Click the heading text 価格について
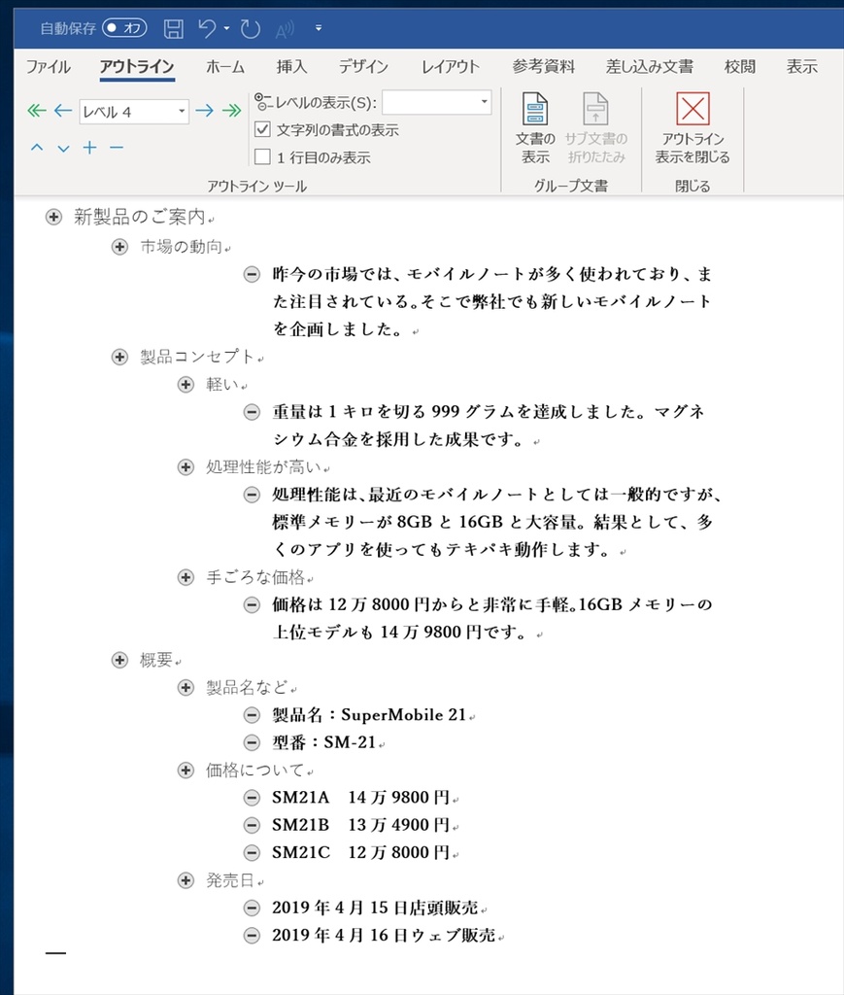The image size is (844, 995). [x=254, y=771]
